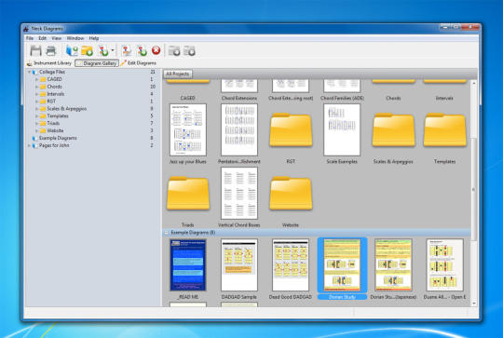503x338 pixels.
Task: Select the Scale Examples thumbnail
Action: click(342, 129)
